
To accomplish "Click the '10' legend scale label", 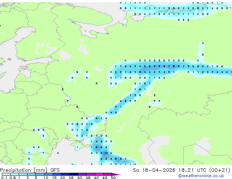I will [46, 178].
